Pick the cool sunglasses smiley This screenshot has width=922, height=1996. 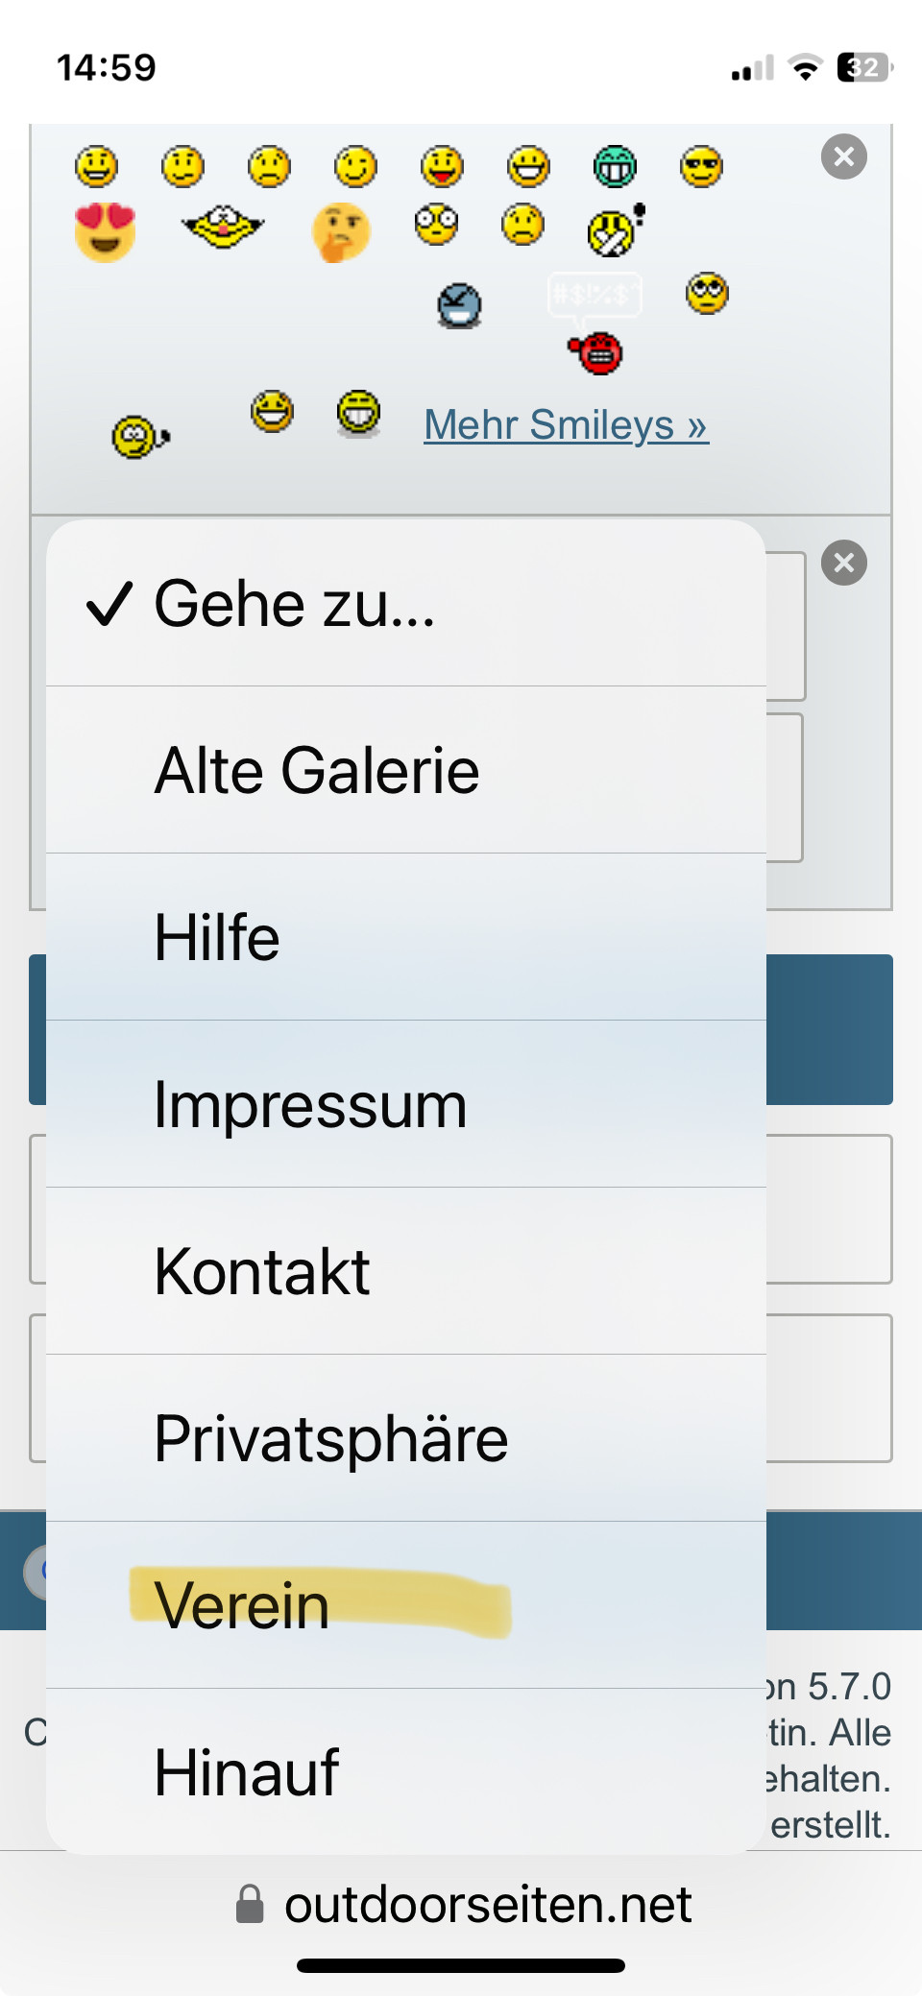pos(701,167)
